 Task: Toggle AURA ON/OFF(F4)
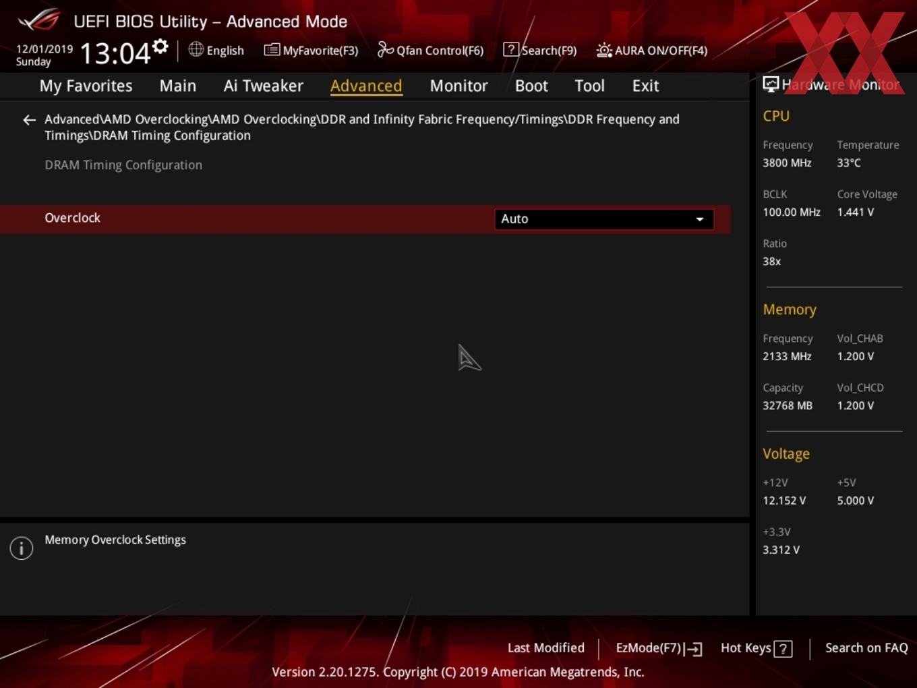tap(652, 51)
